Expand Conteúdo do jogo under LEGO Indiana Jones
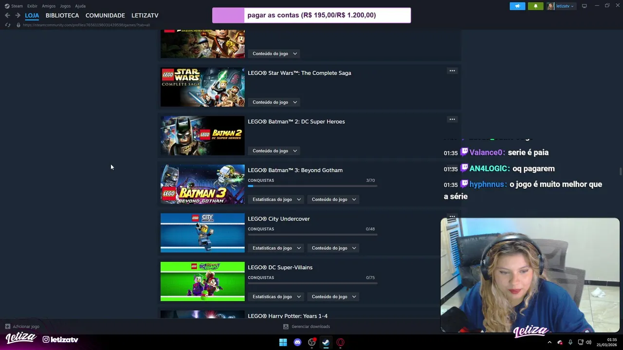This screenshot has height=350, width=623. tap(275, 53)
